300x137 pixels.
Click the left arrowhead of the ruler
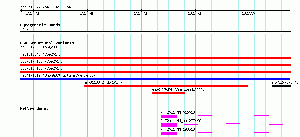21,10
